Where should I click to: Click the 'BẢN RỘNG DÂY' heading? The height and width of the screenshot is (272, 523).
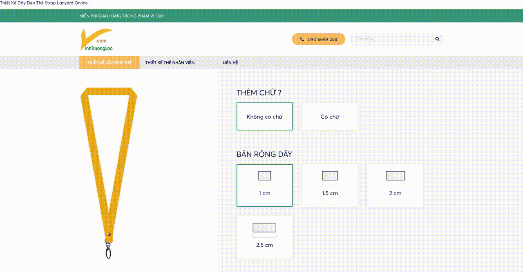pos(264,154)
